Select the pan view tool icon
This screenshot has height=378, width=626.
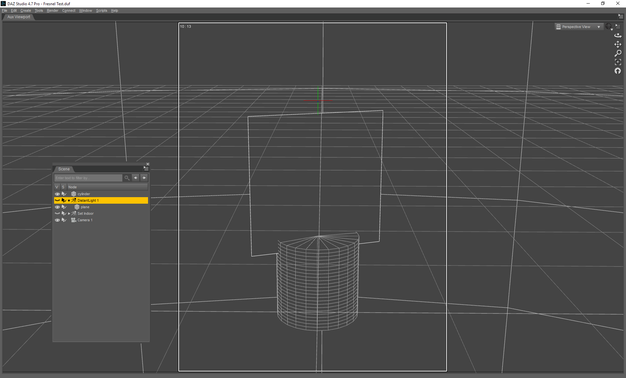pyautogui.click(x=618, y=44)
